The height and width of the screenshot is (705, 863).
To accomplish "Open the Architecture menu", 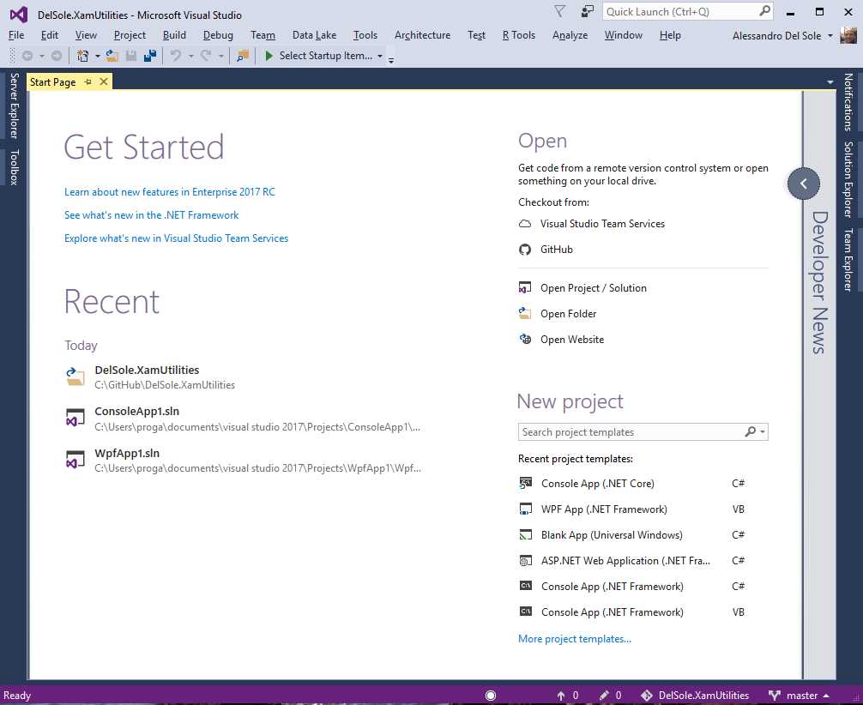I will [422, 35].
